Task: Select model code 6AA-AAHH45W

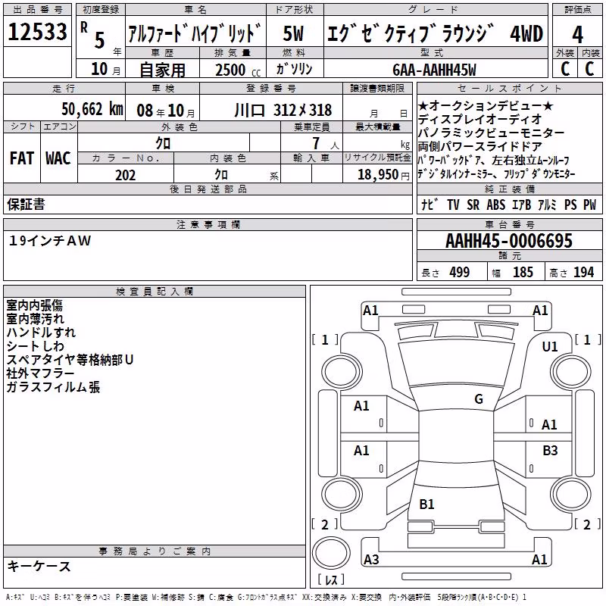Action: click(x=434, y=70)
